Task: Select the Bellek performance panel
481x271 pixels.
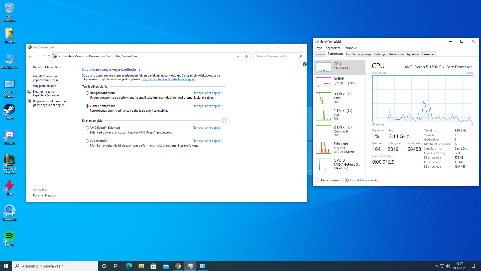Action: 339,82
